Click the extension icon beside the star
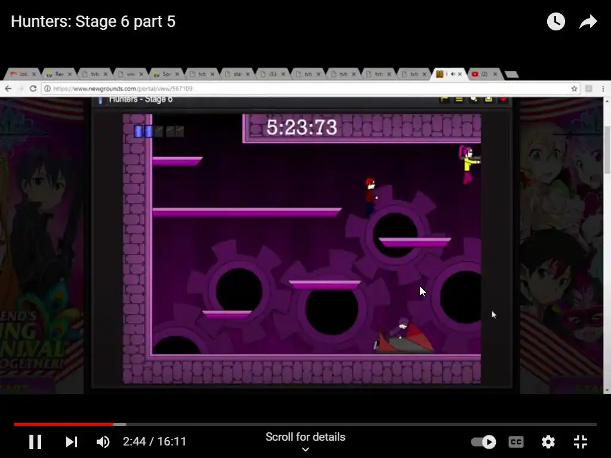611x458 pixels. click(589, 89)
